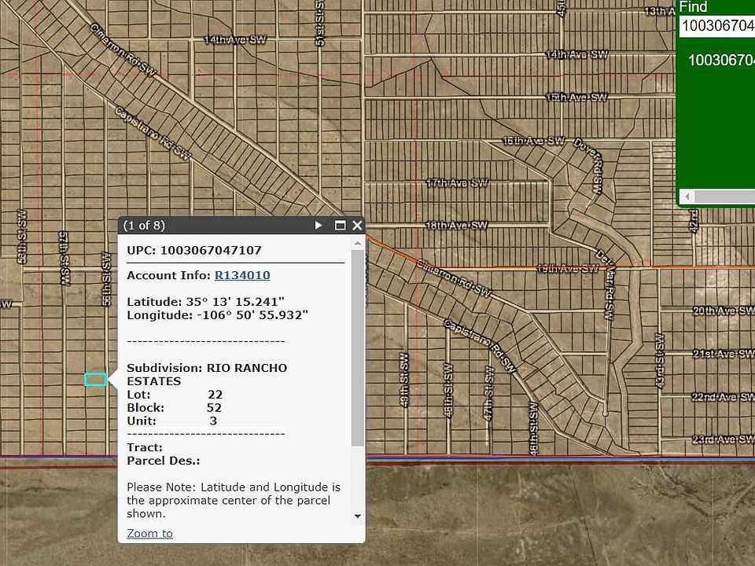Click the 23rd Ave SW street label
Viewport: 755px width, 566px height.
(x=723, y=440)
